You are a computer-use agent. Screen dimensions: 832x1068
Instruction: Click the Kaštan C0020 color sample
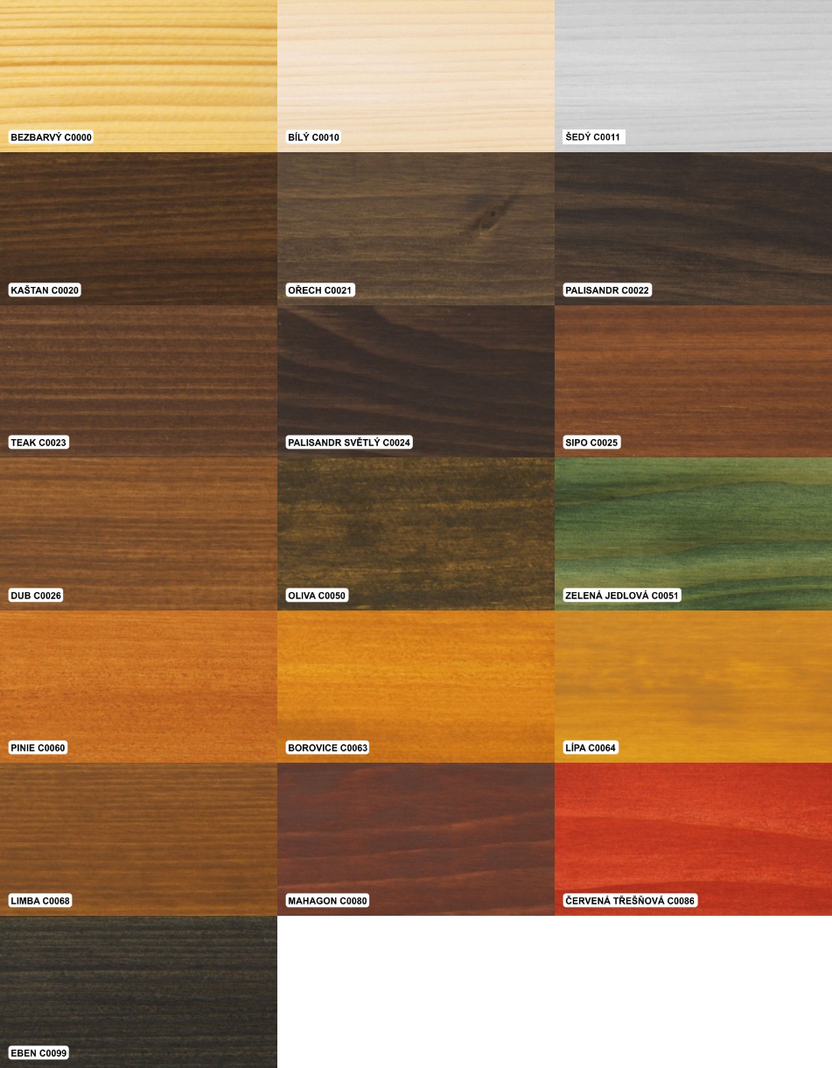138,223
